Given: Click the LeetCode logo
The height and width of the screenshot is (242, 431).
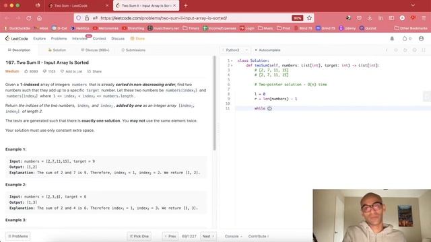Looking at the screenshot, I should [16, 39].
